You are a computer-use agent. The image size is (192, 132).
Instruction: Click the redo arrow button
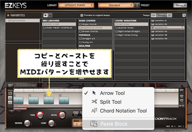coord(19,111)
